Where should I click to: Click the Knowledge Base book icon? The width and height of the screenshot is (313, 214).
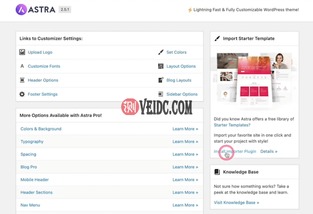tap(217, 172)
